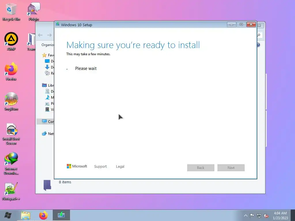This screenshot has height=221, width=295.
Task: Select Windows 10 Setup taskbar button
Action: [61, 215]
